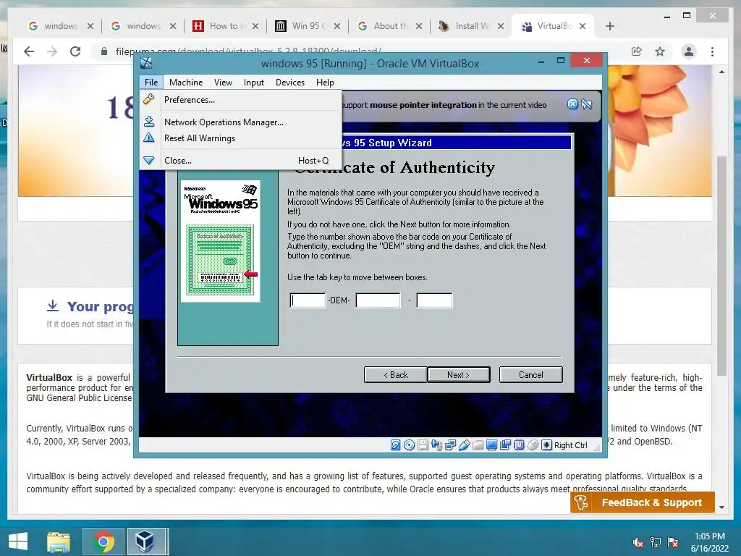Open Chrome's three-dot menu
741x556 pixels.
[712, 51]
